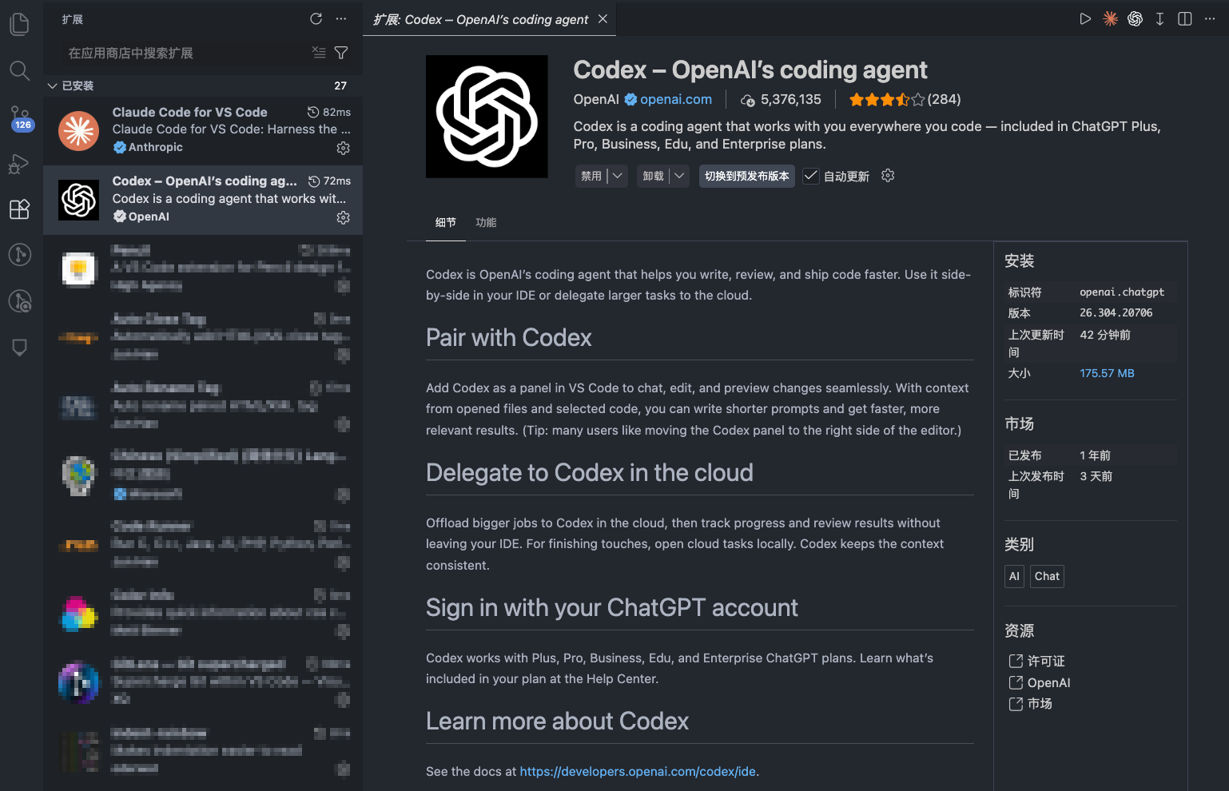Image resolution: width=1229 pixels, height=791 pixels.
Task: Click the extension search input field
Action: [x=188, y=53]
